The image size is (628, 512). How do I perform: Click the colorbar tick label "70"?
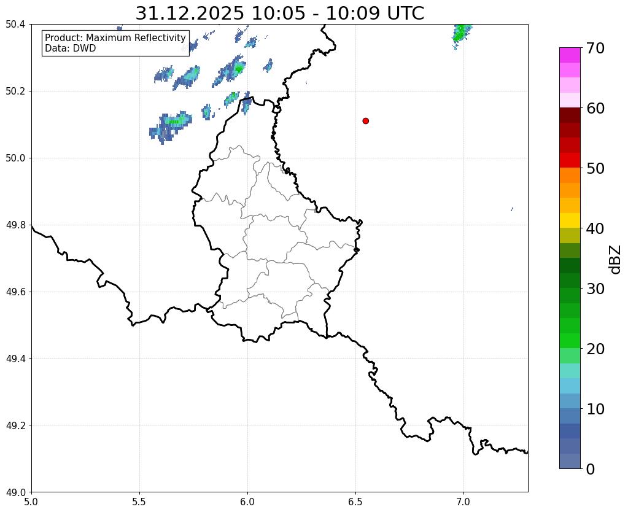pos(595,48)
